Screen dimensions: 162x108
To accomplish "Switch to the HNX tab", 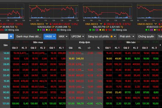I will [x=63, y=37].
